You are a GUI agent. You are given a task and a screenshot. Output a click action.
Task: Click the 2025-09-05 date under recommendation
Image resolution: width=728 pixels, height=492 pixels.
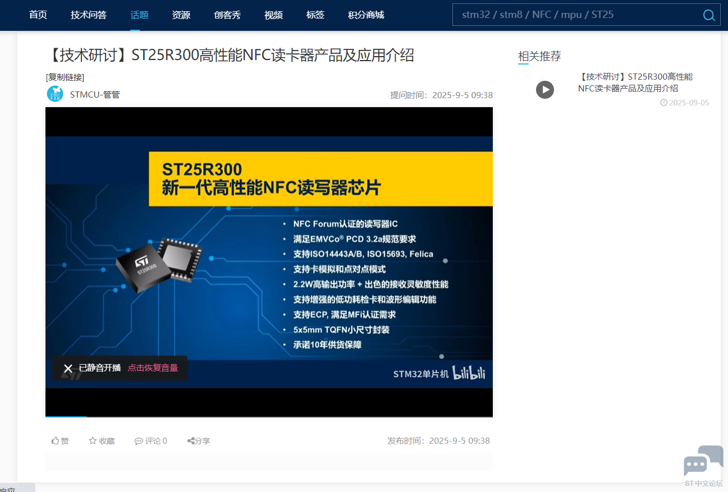(x=685, y=103)
